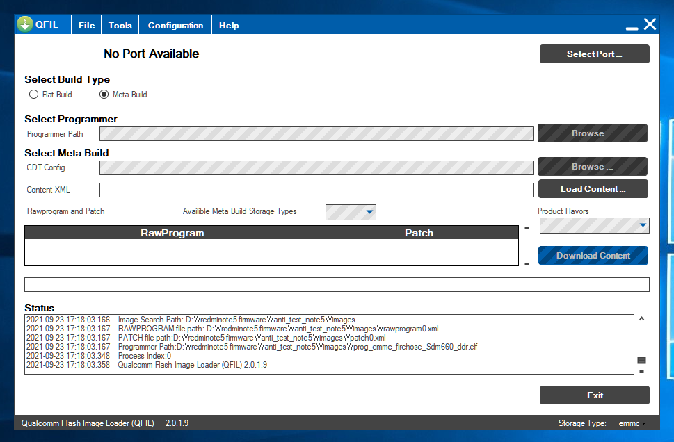674x442 pixels.
Task: Open the Product Flavors dropdown
Action: pyautogui.click(x=595, y=225)
